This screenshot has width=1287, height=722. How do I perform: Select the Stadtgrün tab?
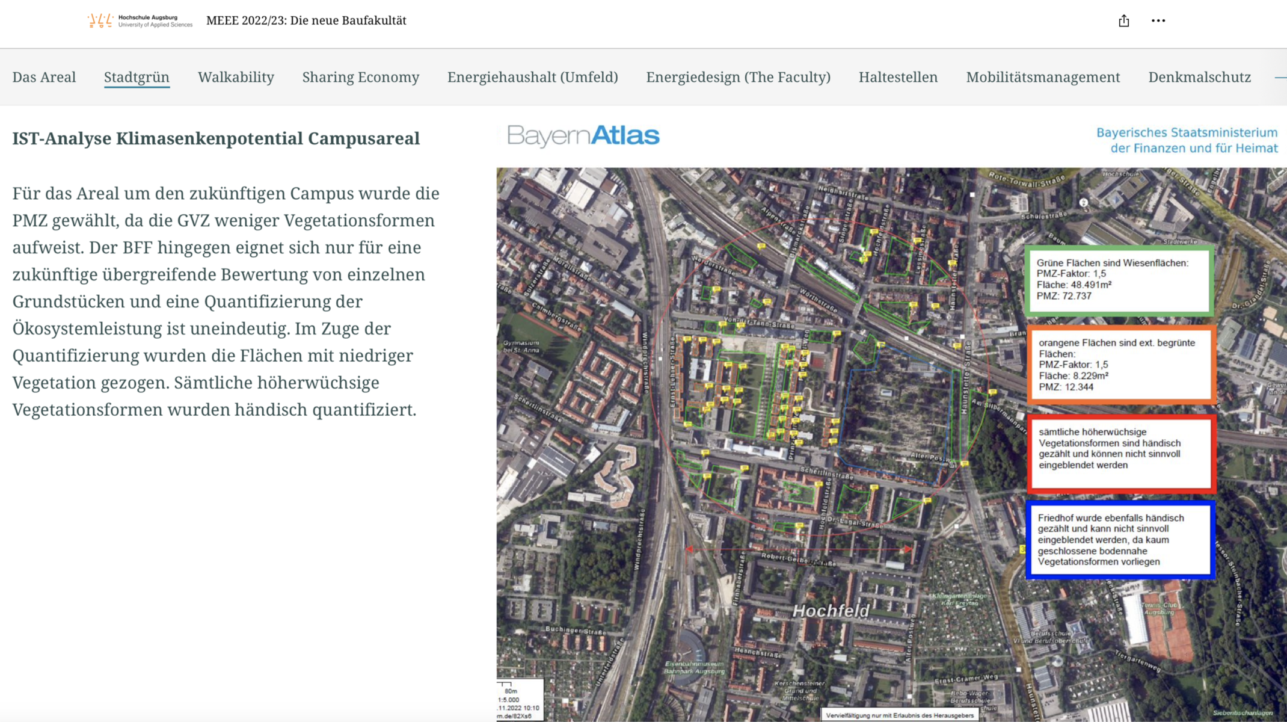point(137,78)
